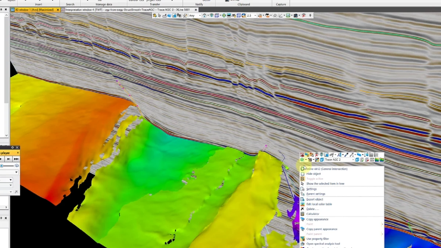The width and height of the screenshot is (441, 248).
Task: Click the pin icon at the window toolbar end
Action: coord(311,16)
